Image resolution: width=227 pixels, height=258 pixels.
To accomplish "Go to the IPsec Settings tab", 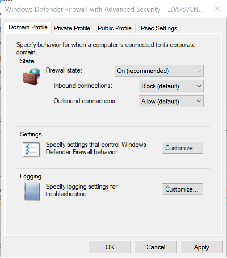I will point(158,28).
